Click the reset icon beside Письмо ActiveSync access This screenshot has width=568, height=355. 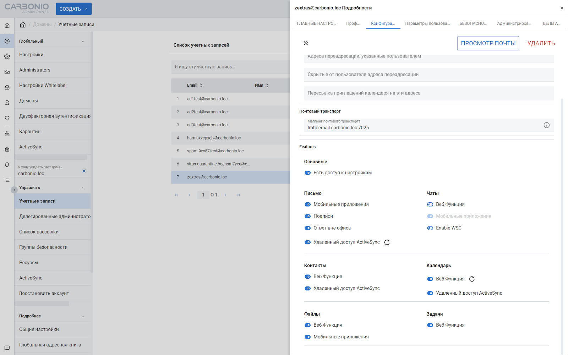click(387, 242)
